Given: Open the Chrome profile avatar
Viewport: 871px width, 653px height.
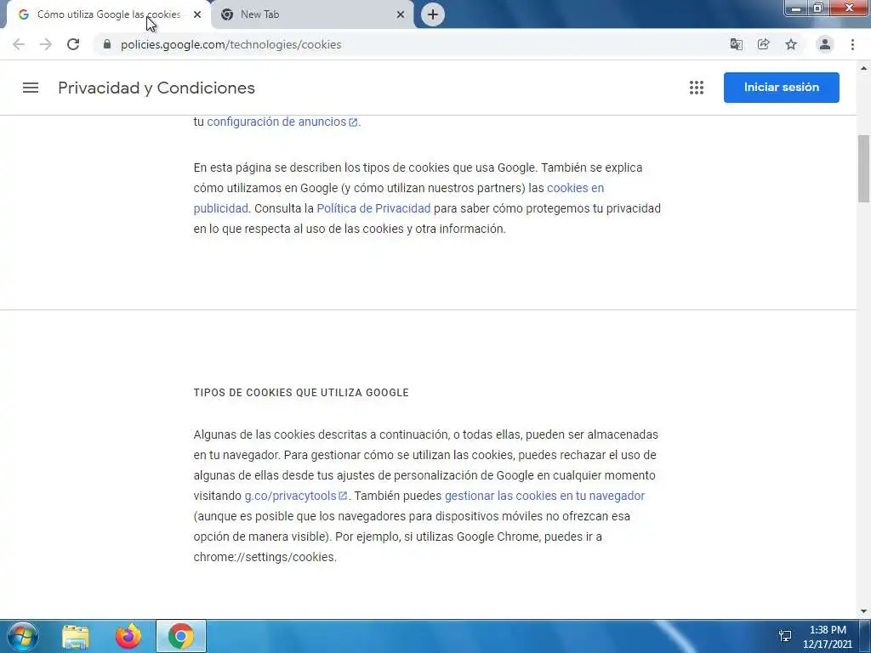Looking at the screenshot, I should click(x=825, y=44).
